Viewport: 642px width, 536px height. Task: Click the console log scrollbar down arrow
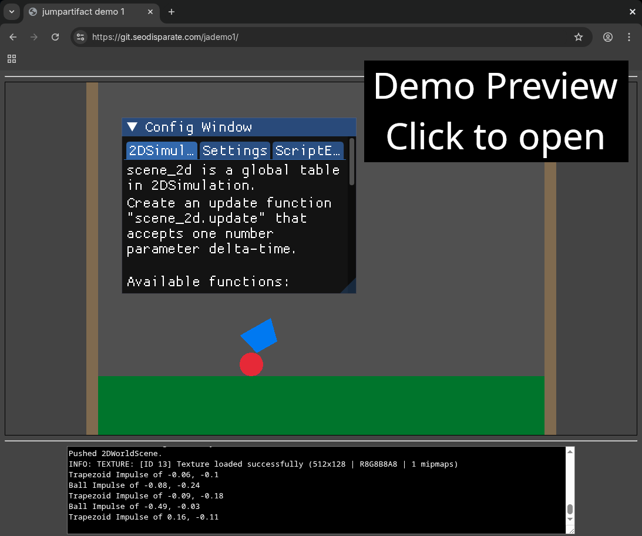click(x=570, y=520)
